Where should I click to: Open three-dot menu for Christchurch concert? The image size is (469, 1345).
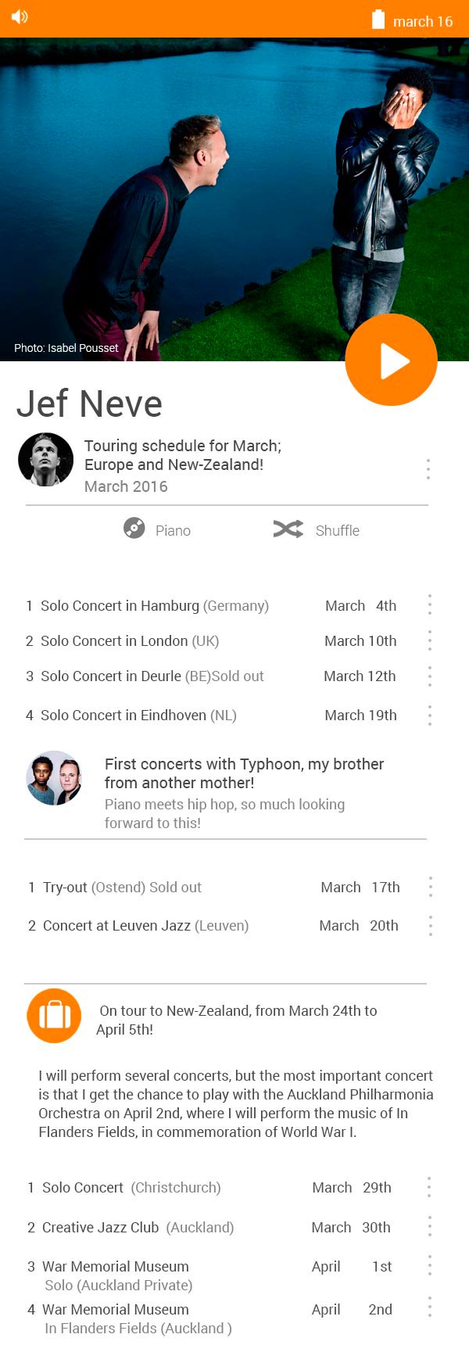[x=428, y=1187]
